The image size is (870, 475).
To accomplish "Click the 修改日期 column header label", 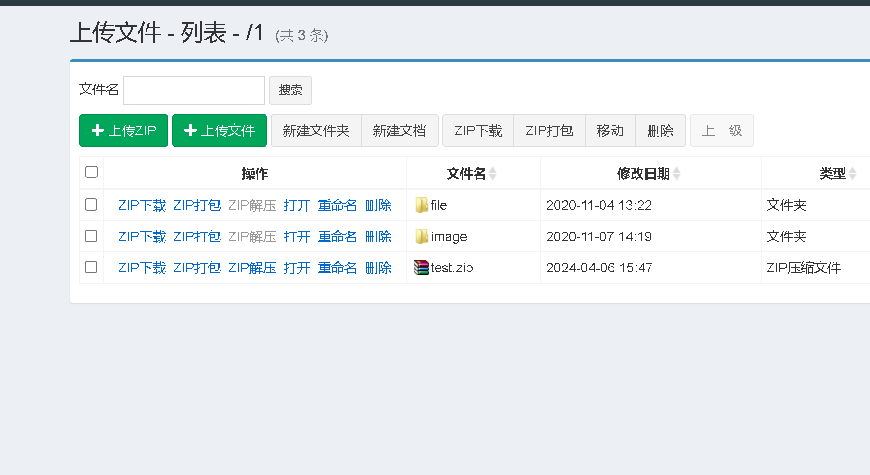I will 643,174.
